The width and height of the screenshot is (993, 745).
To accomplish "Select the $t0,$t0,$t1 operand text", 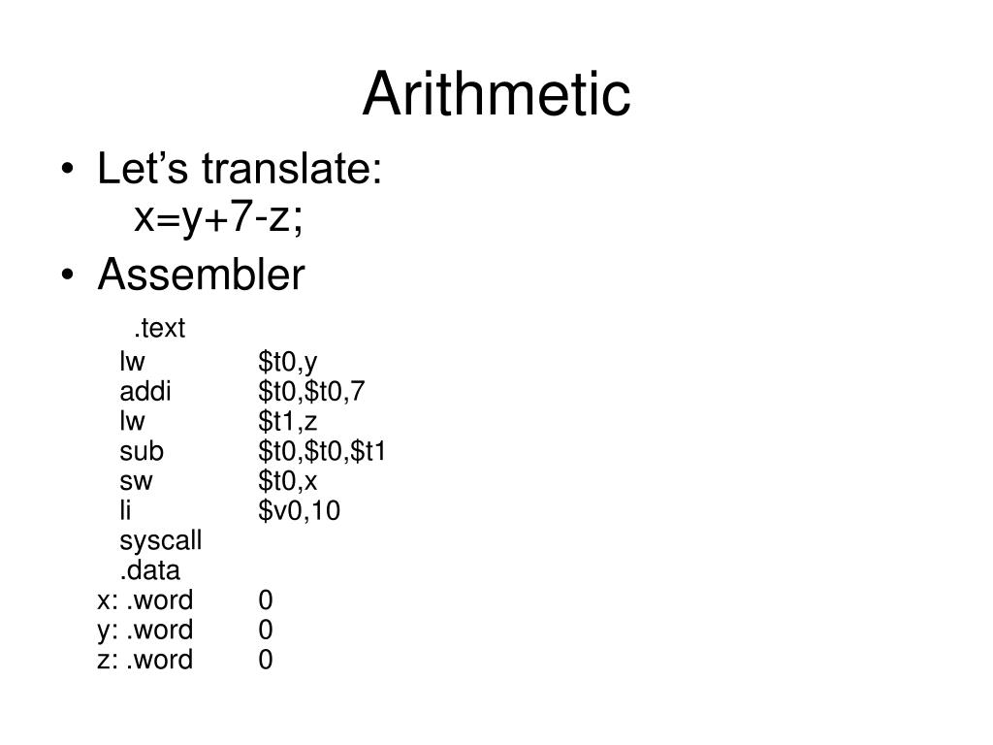I will (x=322, y=452).
